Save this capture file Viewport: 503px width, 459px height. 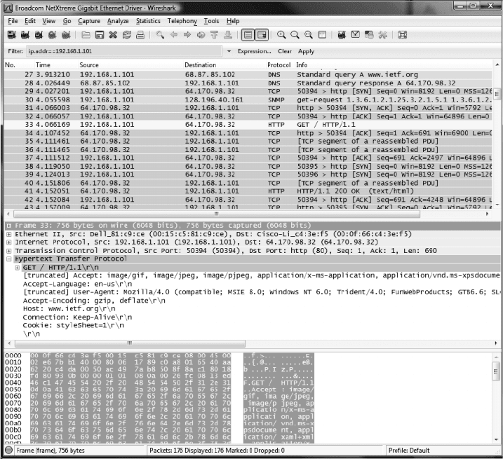(100, 34)
